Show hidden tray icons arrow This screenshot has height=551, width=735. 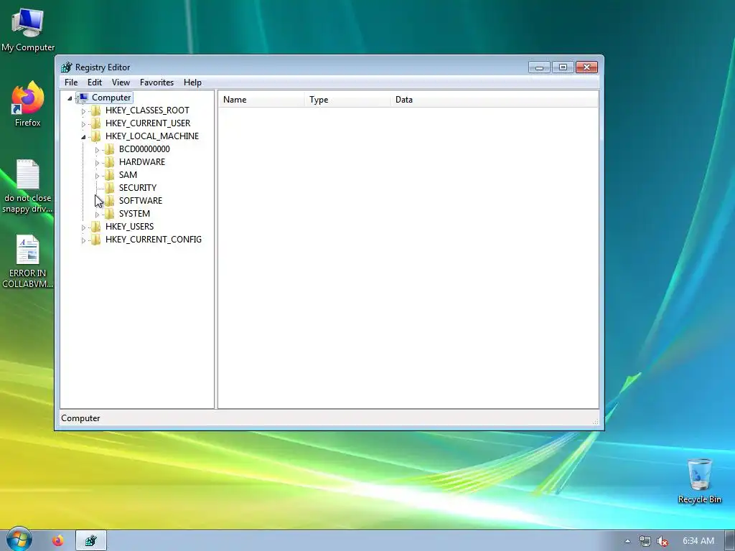(x=627, y=541)
